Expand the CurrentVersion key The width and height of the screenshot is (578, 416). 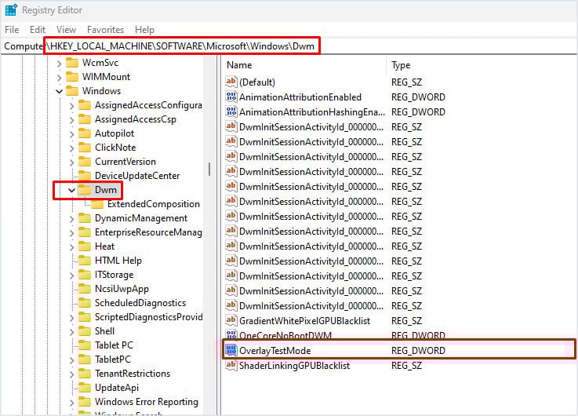pyautogui.click(x=71, y=162)
